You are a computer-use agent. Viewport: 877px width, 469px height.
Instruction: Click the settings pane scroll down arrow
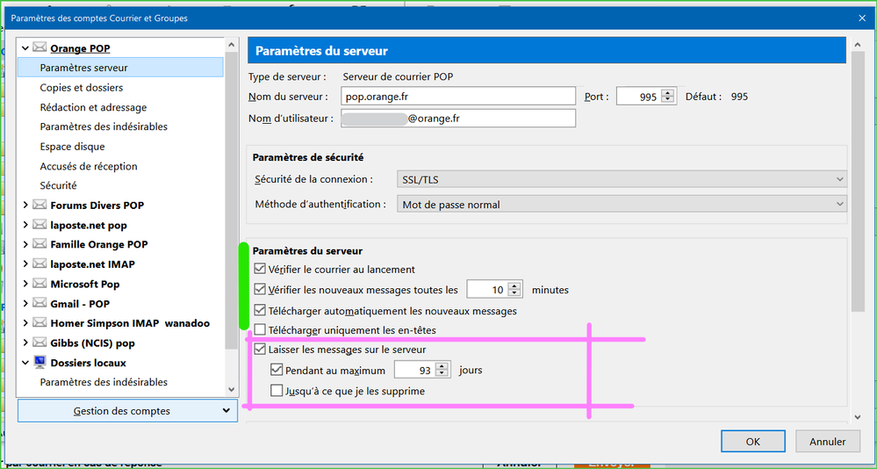pos(858,417)
